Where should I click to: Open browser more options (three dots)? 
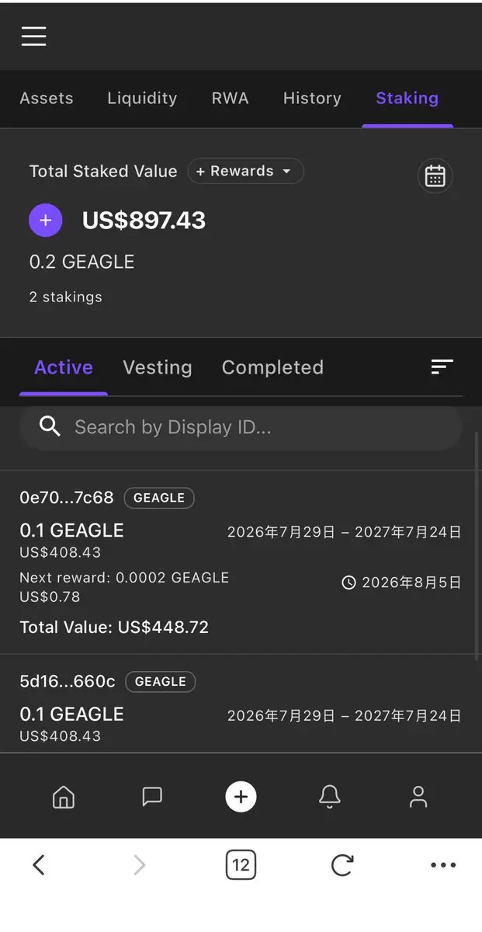point(443,865)
